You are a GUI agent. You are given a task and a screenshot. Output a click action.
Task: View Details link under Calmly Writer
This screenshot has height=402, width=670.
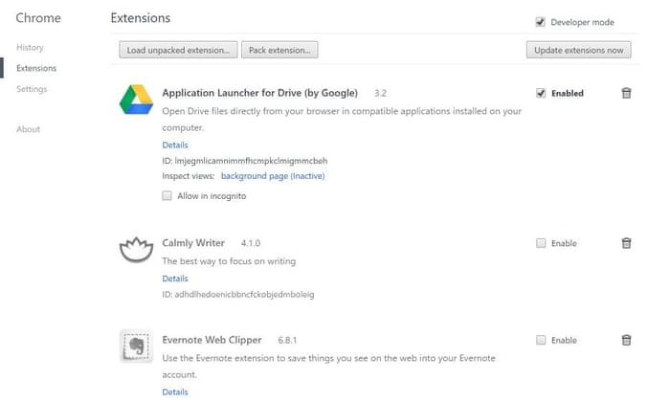pos(175,278)
